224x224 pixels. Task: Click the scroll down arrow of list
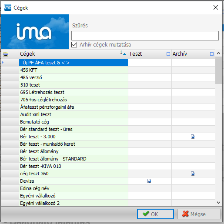(x=218, y=203)
